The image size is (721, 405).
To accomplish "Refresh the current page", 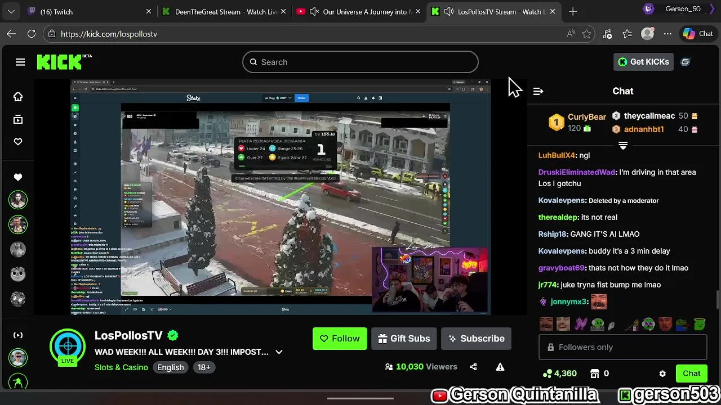I will [x=32, y=34].
